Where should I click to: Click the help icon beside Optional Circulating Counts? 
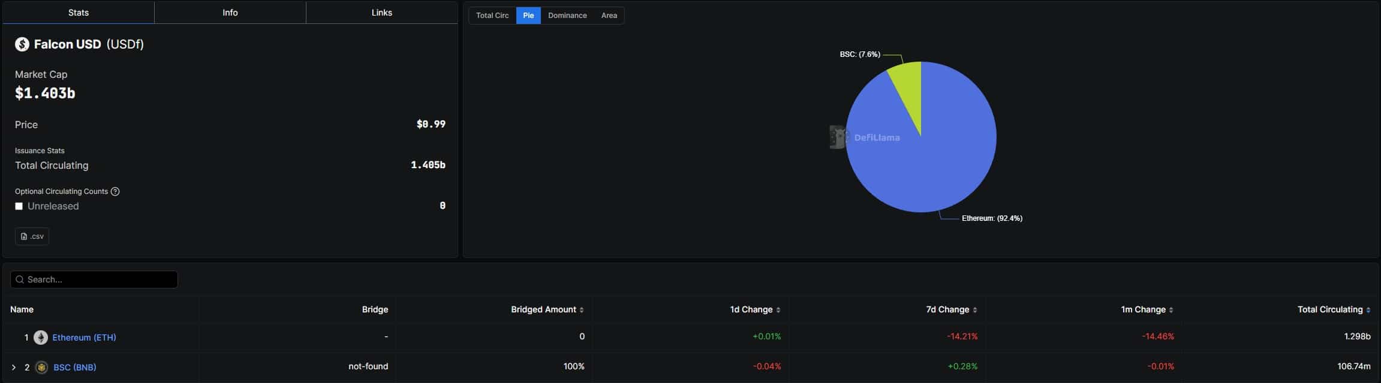[115, 191]
